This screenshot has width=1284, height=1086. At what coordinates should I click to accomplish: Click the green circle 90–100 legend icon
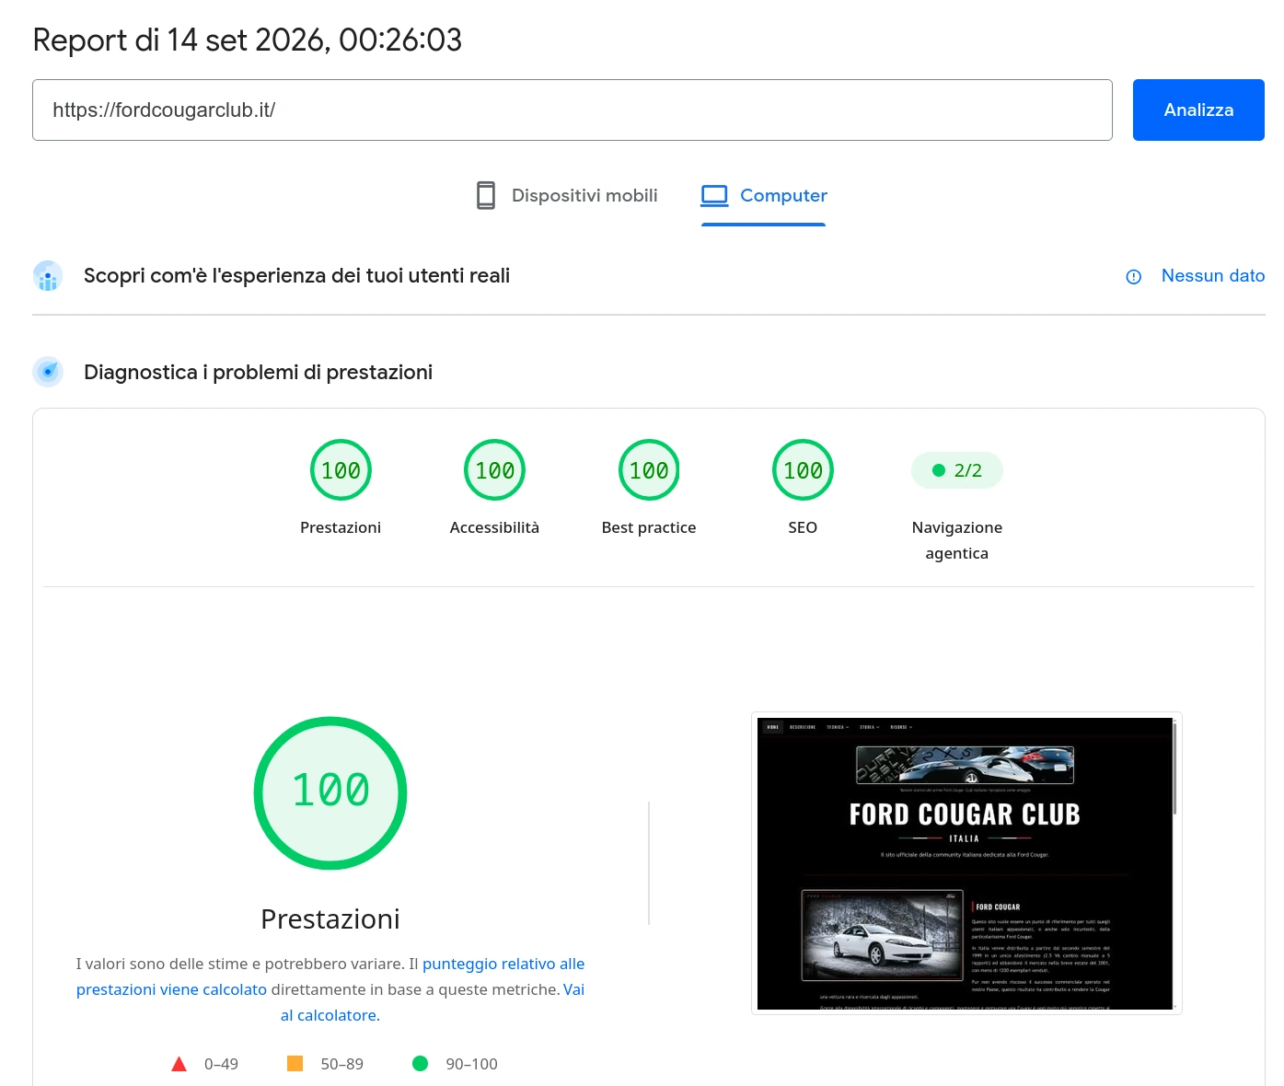421,1064
